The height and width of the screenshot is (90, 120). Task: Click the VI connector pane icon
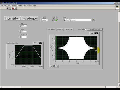[x=117, y=7]
